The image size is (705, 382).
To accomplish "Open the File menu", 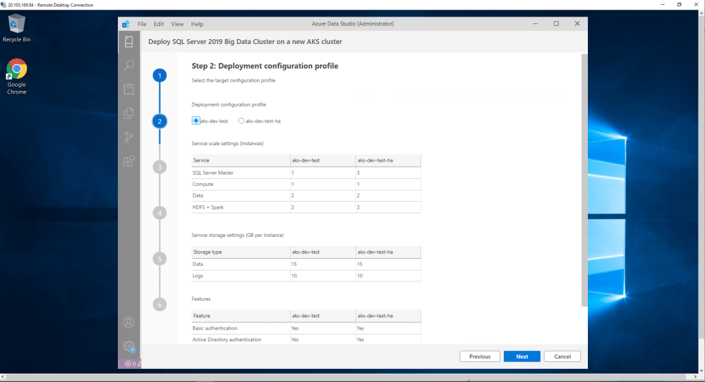I will [142, 23].
